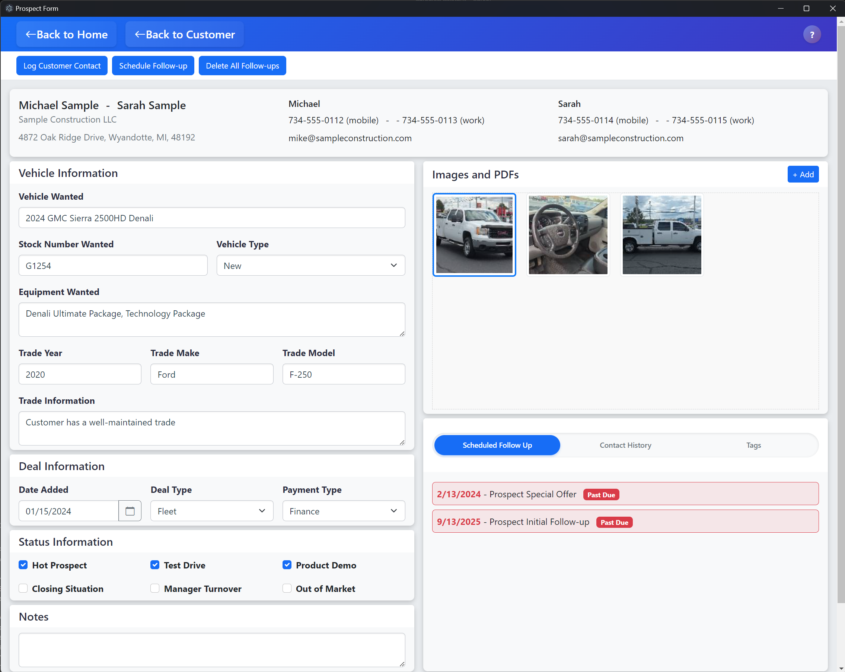Open the Tags tab
The height and width of the screenshot is (672, 845).
click(x=753, y=445)
